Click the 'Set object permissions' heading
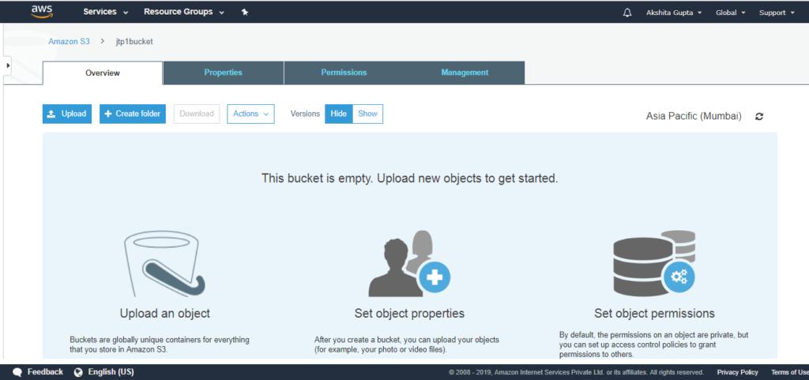 click(x=654, y=313)
